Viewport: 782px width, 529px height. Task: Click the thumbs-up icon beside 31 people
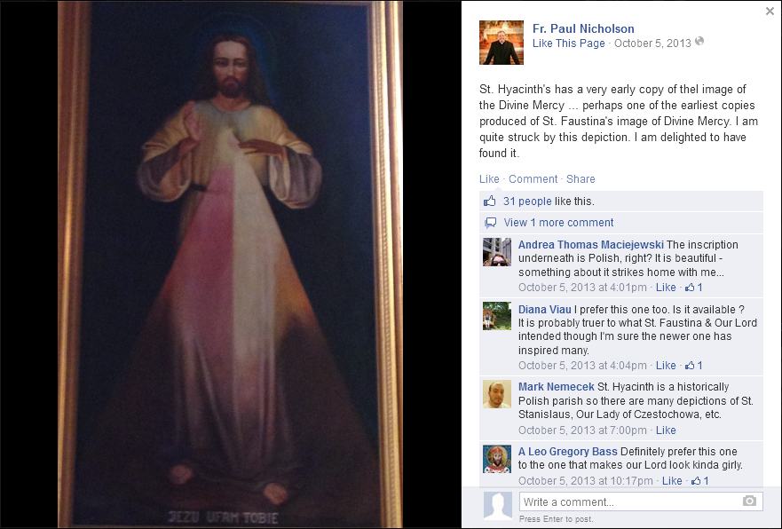click(x=490, y=201)
